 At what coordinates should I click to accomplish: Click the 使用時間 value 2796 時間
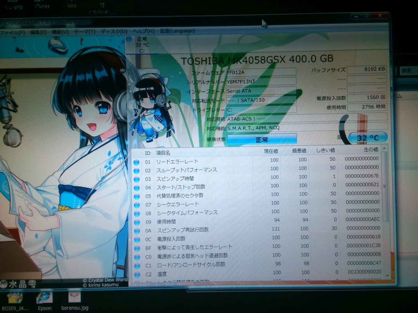pos(367,107)
